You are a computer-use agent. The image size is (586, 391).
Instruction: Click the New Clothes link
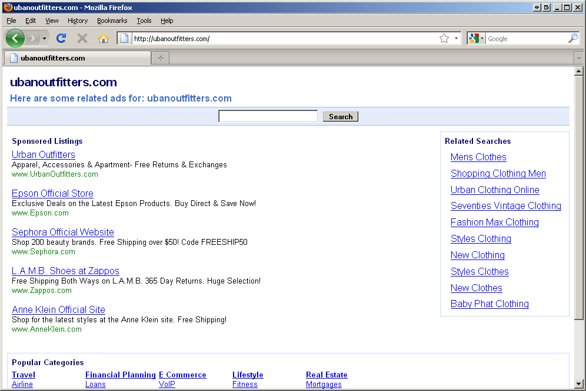point(477,288)
